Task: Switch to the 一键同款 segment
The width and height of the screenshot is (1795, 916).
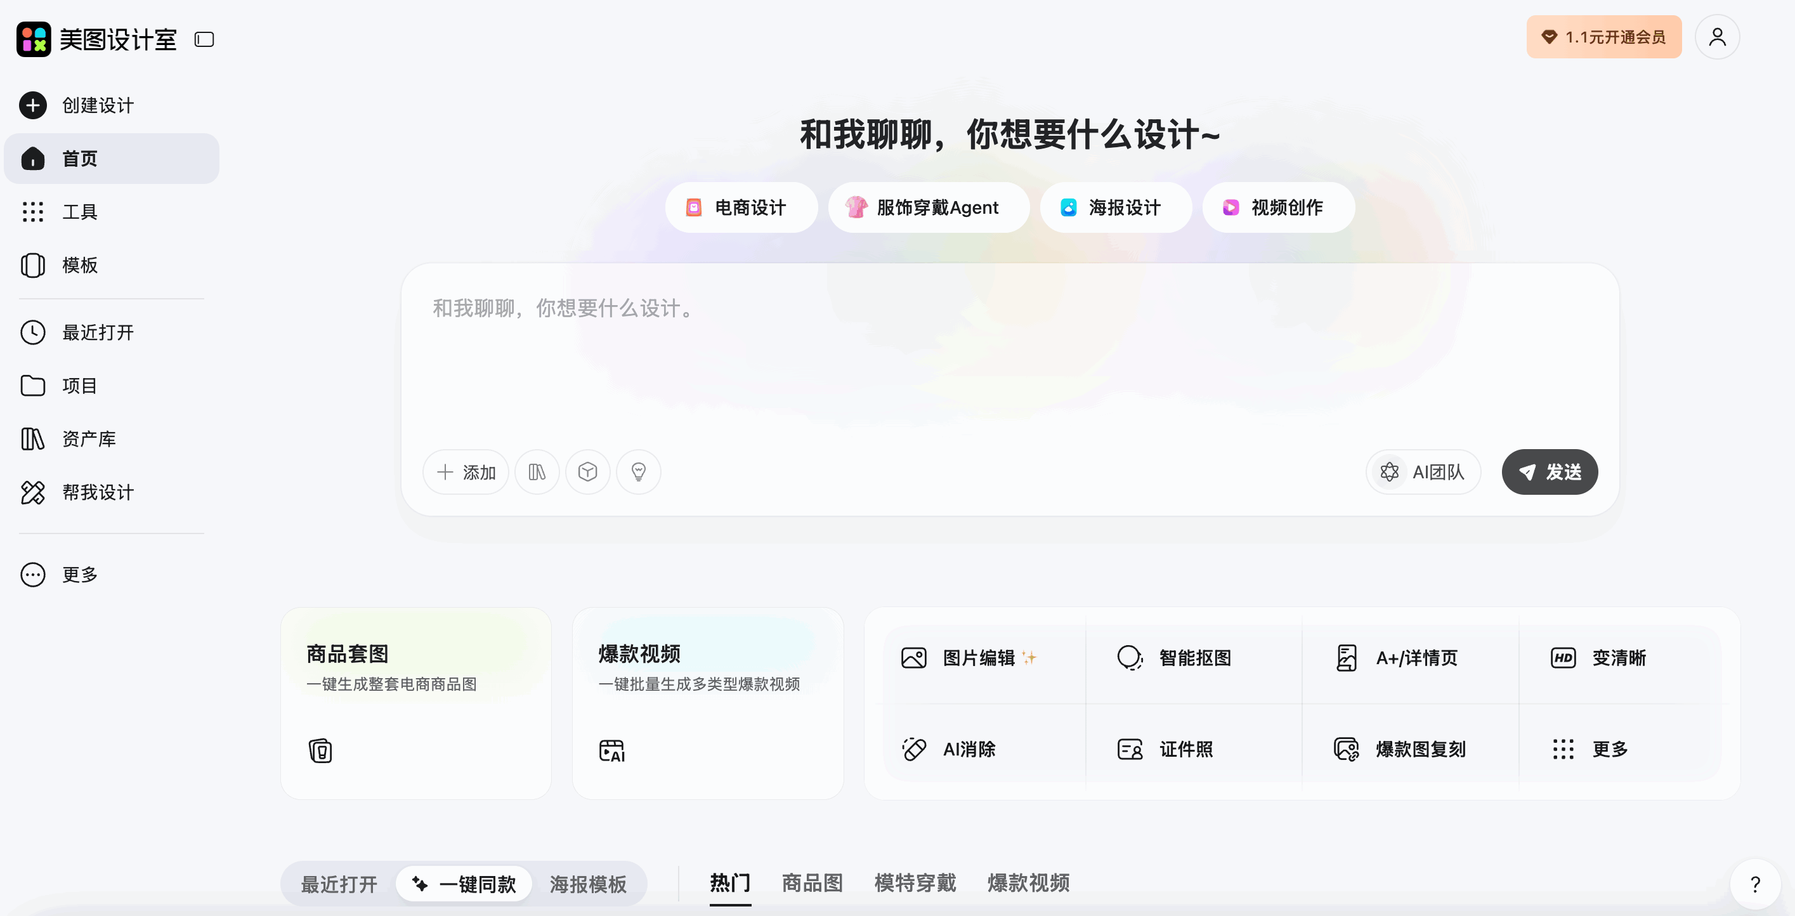Action: tap(464, 884)
